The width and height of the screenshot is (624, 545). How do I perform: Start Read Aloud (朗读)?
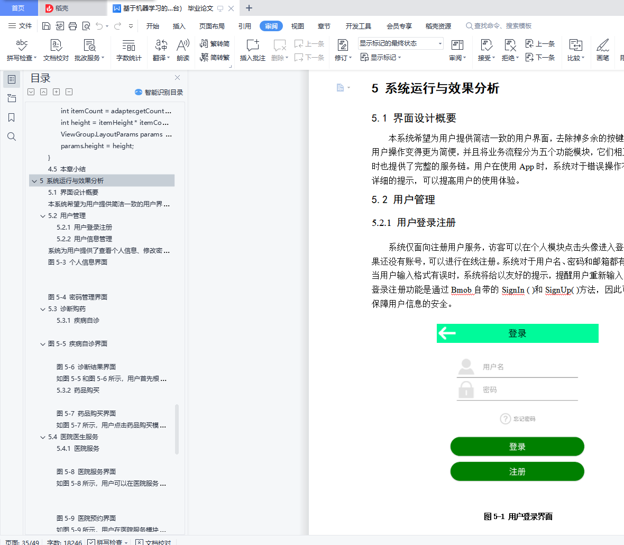click(x=182, y=50)
